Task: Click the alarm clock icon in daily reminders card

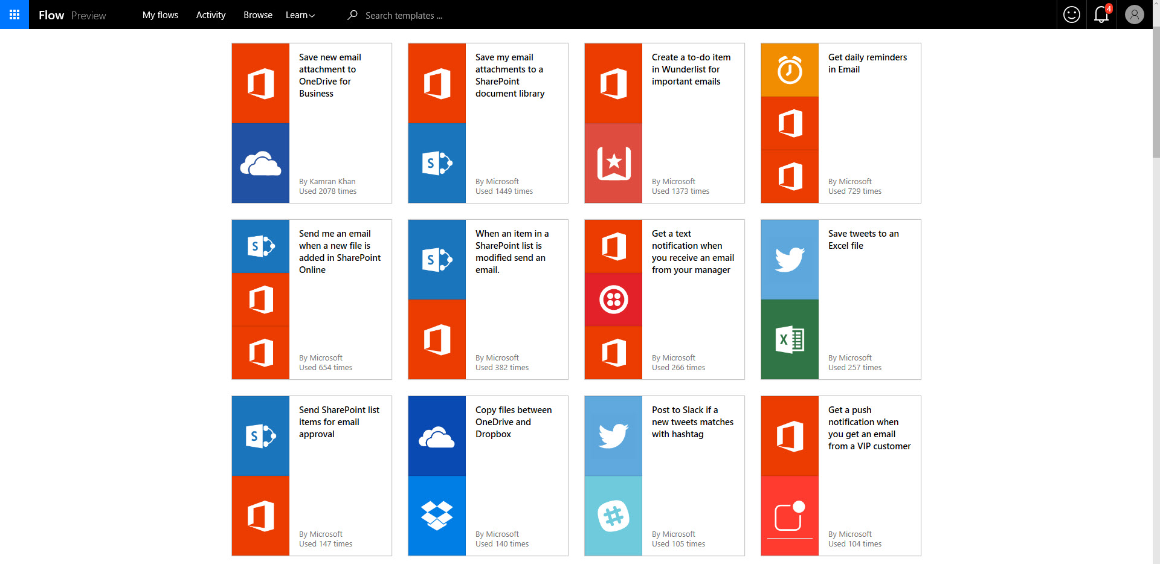Action: coord(790,70)
